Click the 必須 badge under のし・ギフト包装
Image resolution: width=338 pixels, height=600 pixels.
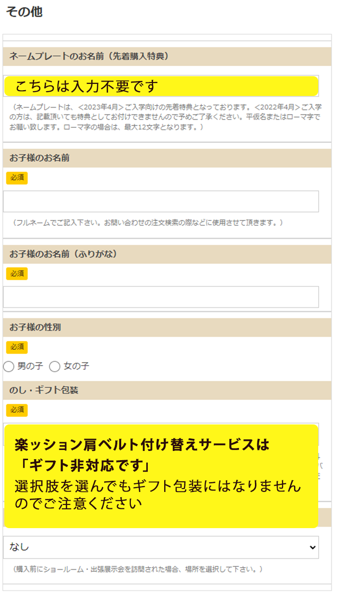coord(17,410)
